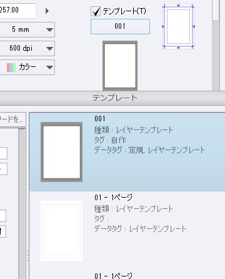Select the bottom partially visible 01 - 1ページ item
The height and width of the screenshot is (279, 225).
coord(114,276)
